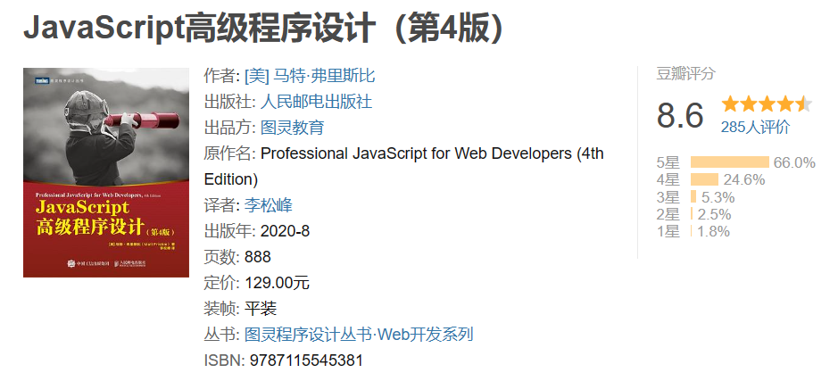Click the 3星 rating bar
Screen dimensions: 838x373
(x=693, y=197)
